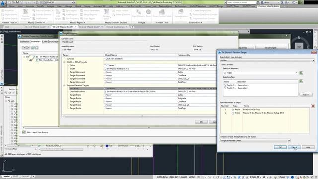Collapse the All filters tree node
This screenshot has height=179, width=318.
coord(6,101)
